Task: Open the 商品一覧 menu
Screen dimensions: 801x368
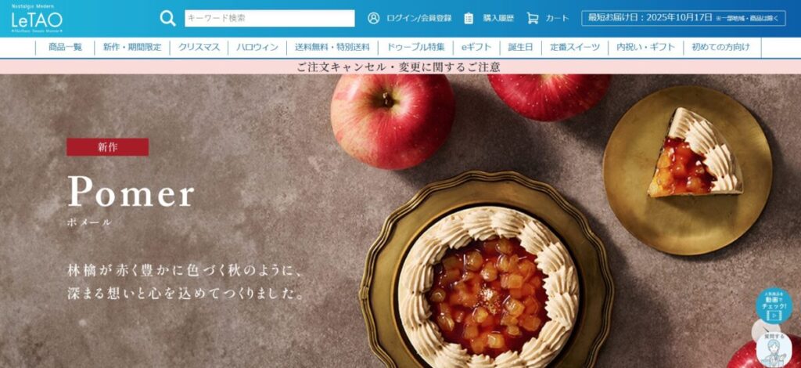Action: coord(66,48)
